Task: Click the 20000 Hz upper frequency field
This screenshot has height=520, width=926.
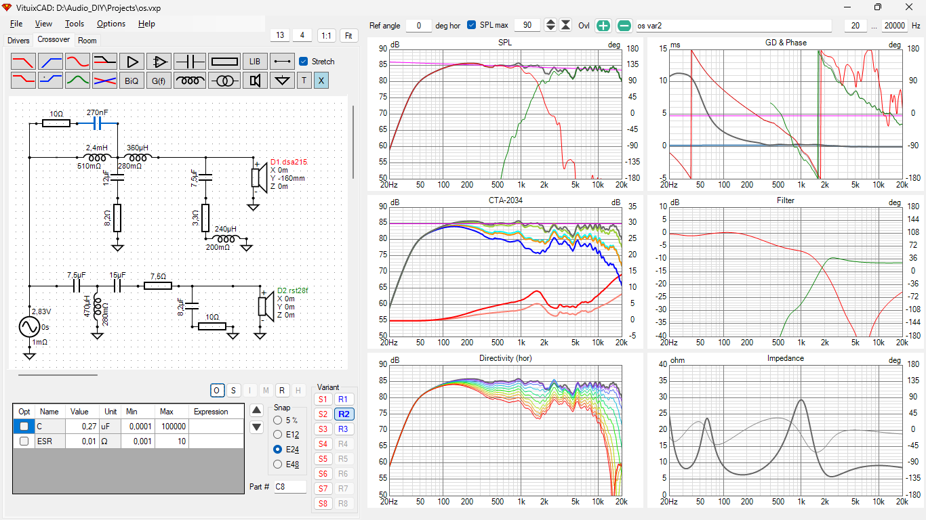Action: pyautogui.click(x=894, y=26)
